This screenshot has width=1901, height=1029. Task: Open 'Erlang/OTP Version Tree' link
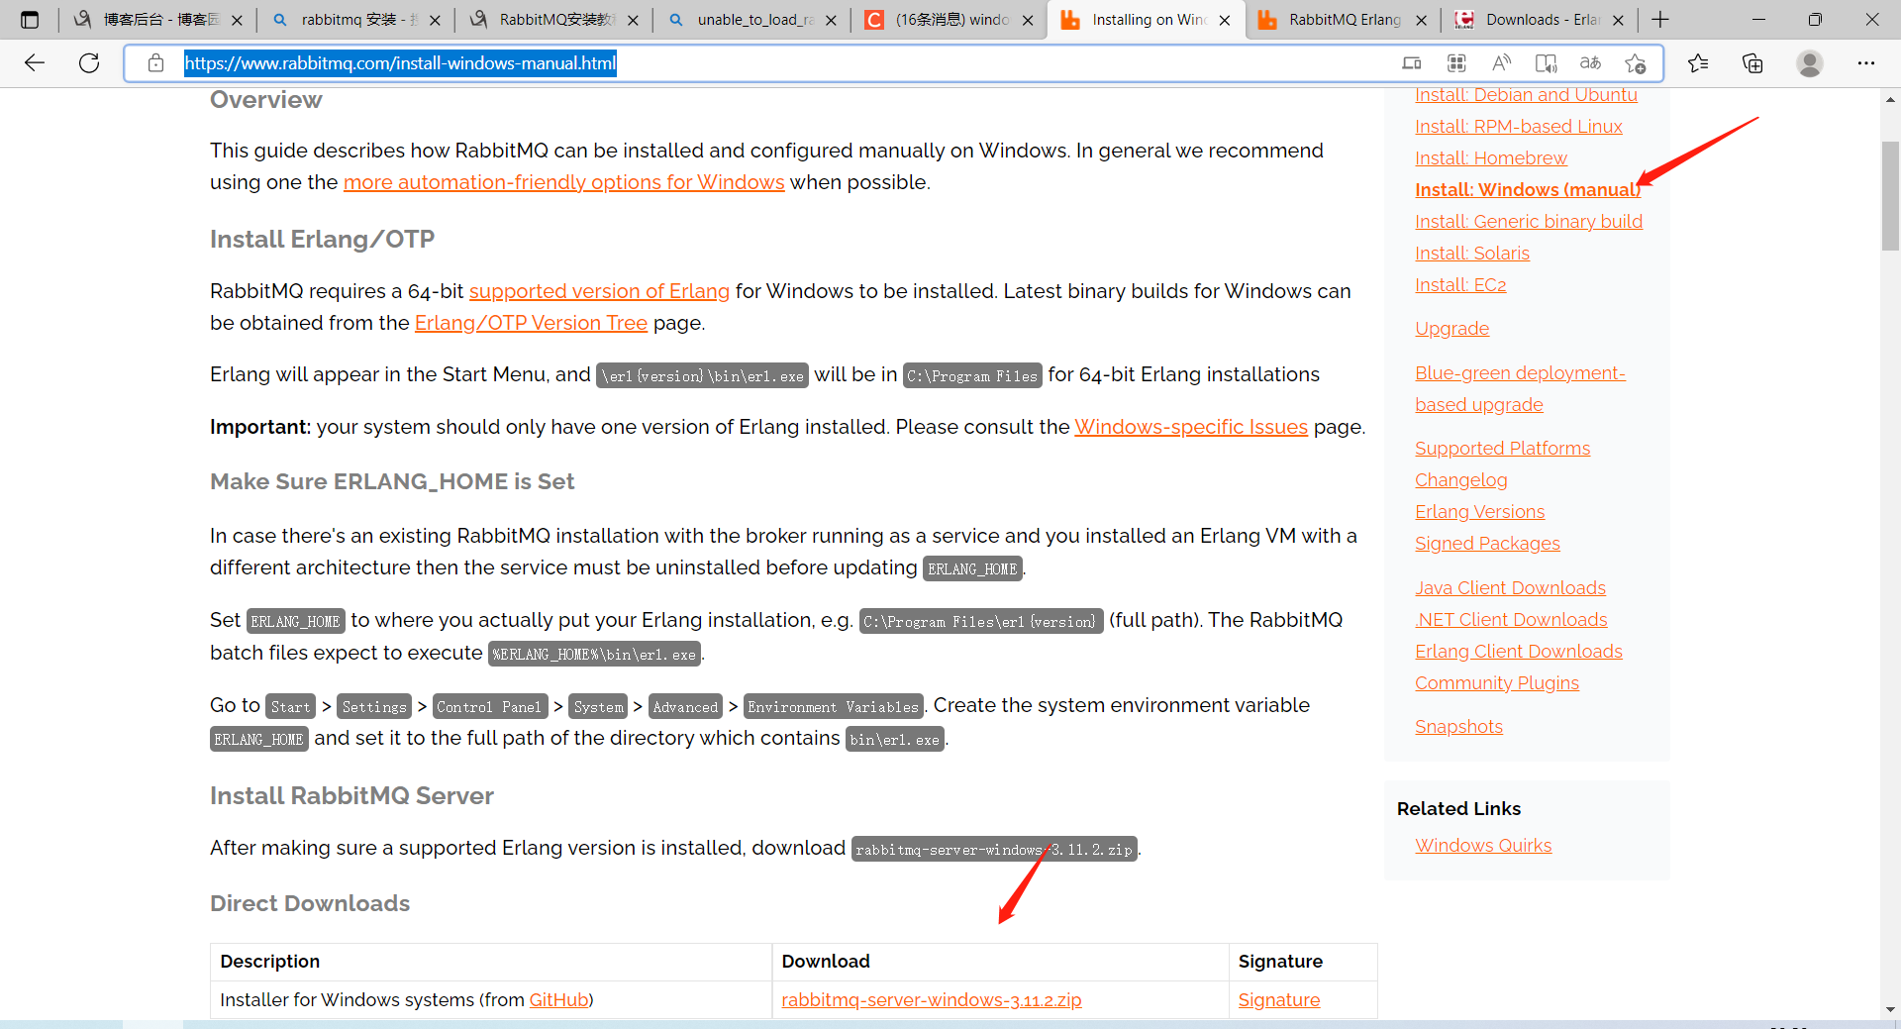point(531,323)
